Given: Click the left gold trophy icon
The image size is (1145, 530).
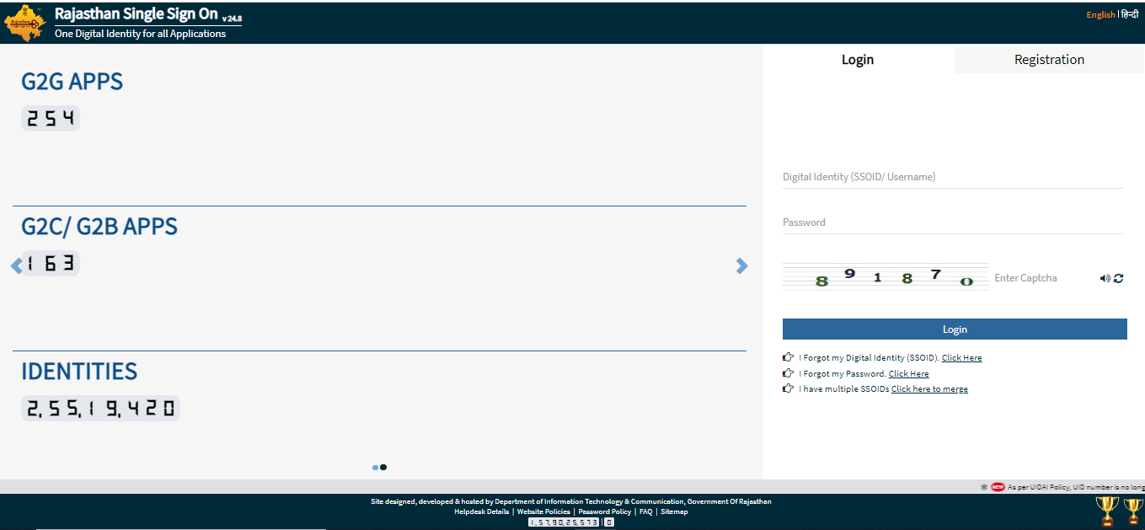Looking at the screenshot, I should (x=1107, y=511).
